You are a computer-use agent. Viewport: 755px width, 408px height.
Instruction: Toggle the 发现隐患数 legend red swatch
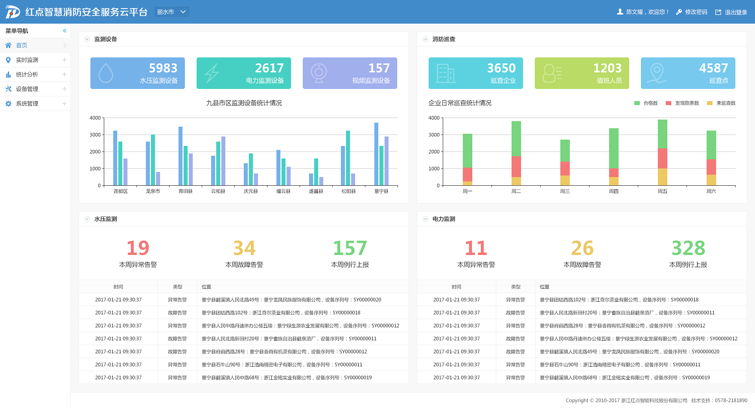point(668,103)
